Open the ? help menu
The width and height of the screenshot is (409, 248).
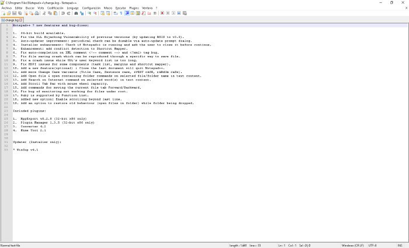[157, 8]
